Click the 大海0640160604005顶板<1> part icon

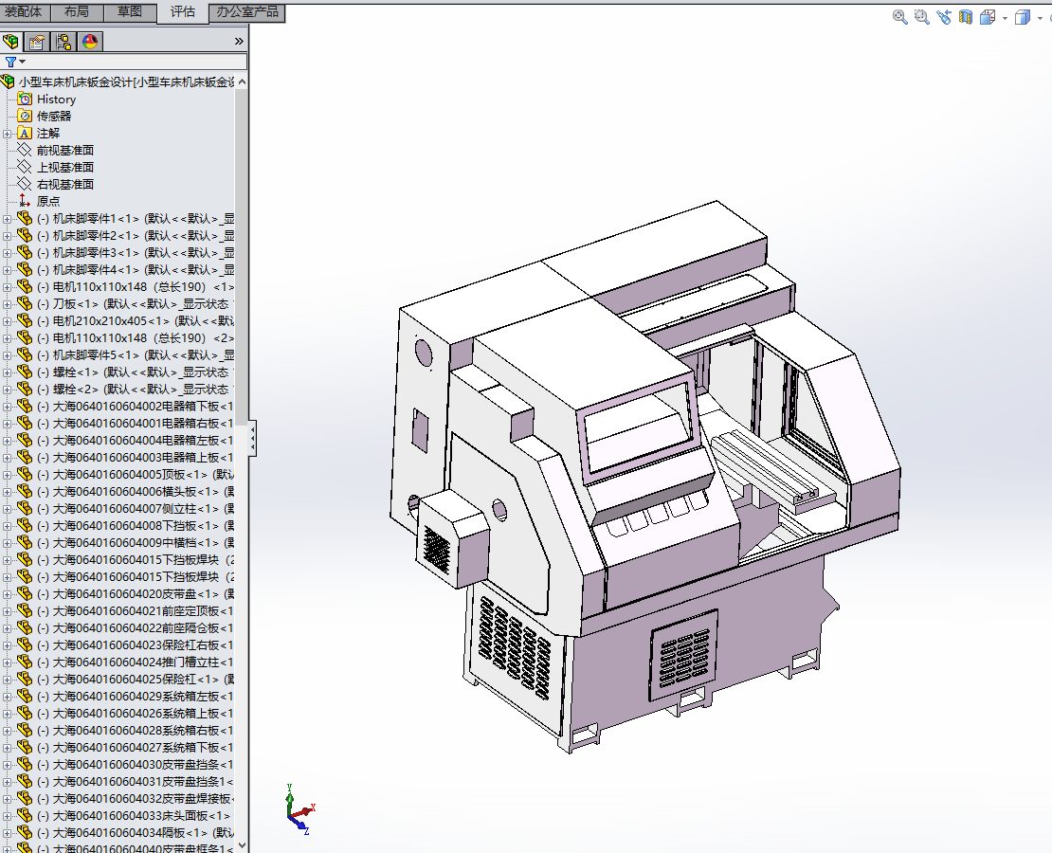coord(25,474)
